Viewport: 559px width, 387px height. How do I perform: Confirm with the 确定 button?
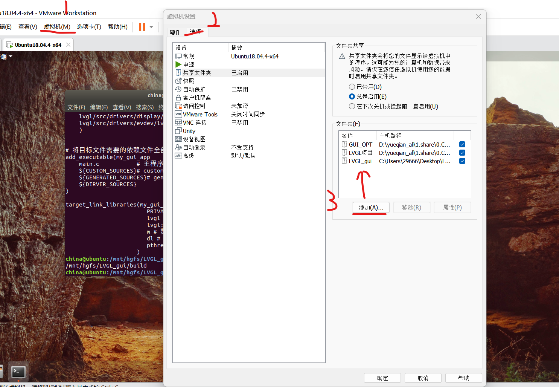pyautogui.click(x=382, y=378)
